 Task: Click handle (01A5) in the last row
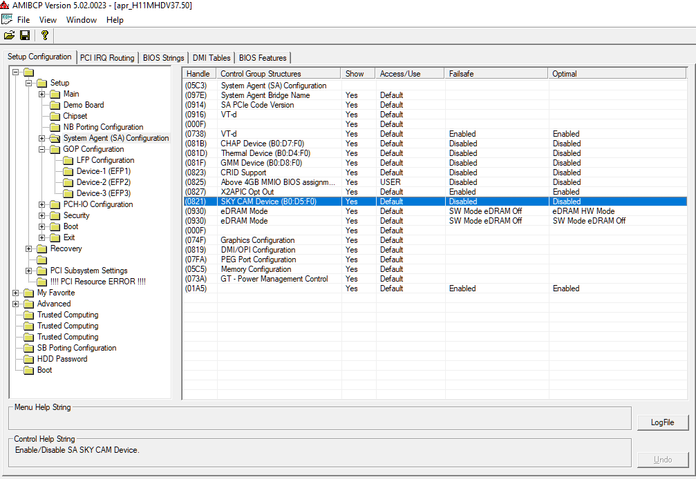pos(196,289)
